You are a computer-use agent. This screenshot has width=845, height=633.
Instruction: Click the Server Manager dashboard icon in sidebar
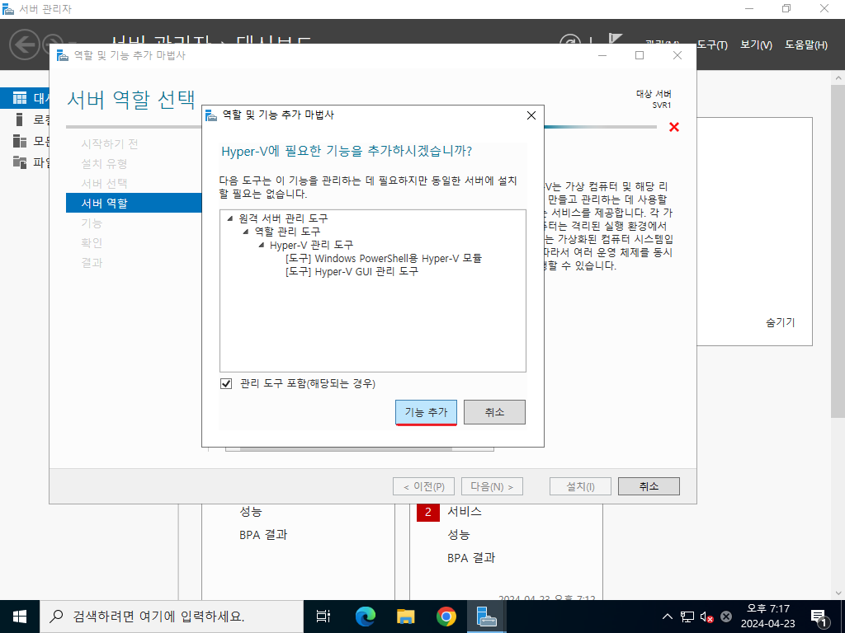tap(20, 98)
